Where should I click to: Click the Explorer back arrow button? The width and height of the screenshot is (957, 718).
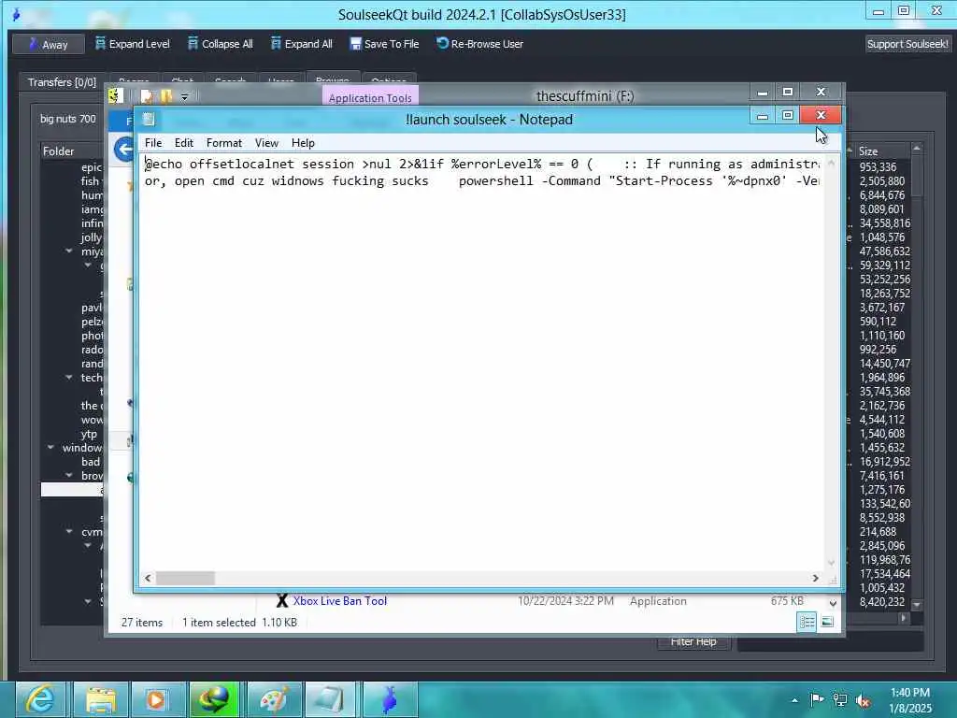[x=124, y=149]
